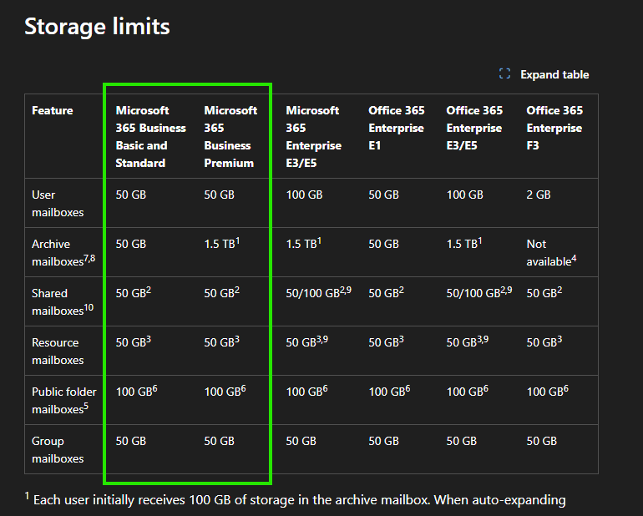This screenshot has height=516, width=643.
Task: Click the Archive mailboxes row label
Action: point(63,253)
